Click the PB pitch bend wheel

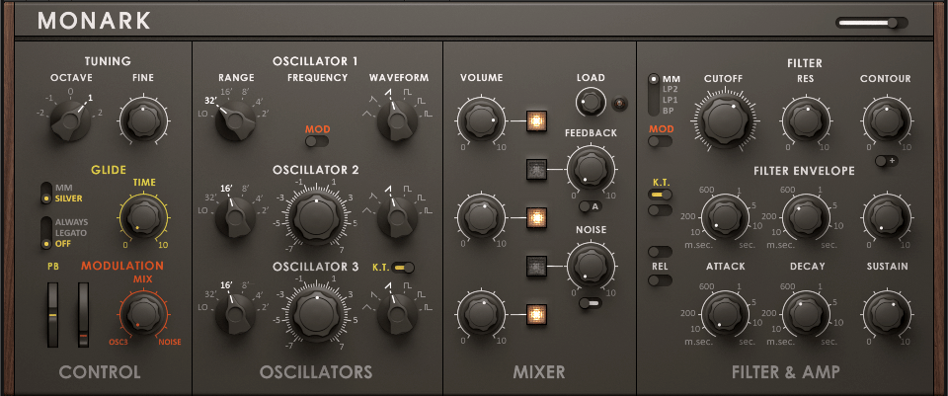(x=53, y=313)
